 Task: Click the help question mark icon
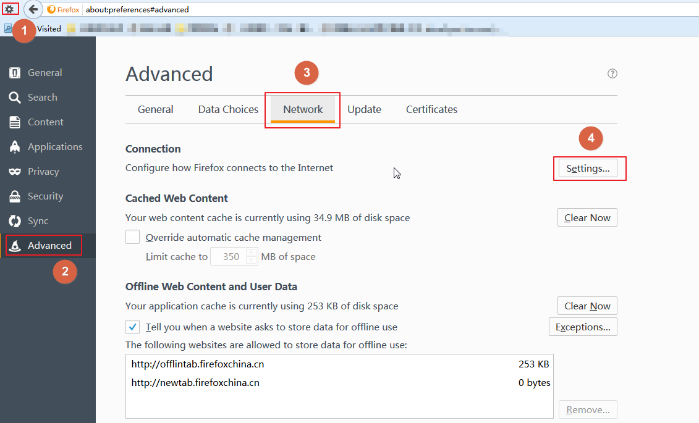coord(612,73)
